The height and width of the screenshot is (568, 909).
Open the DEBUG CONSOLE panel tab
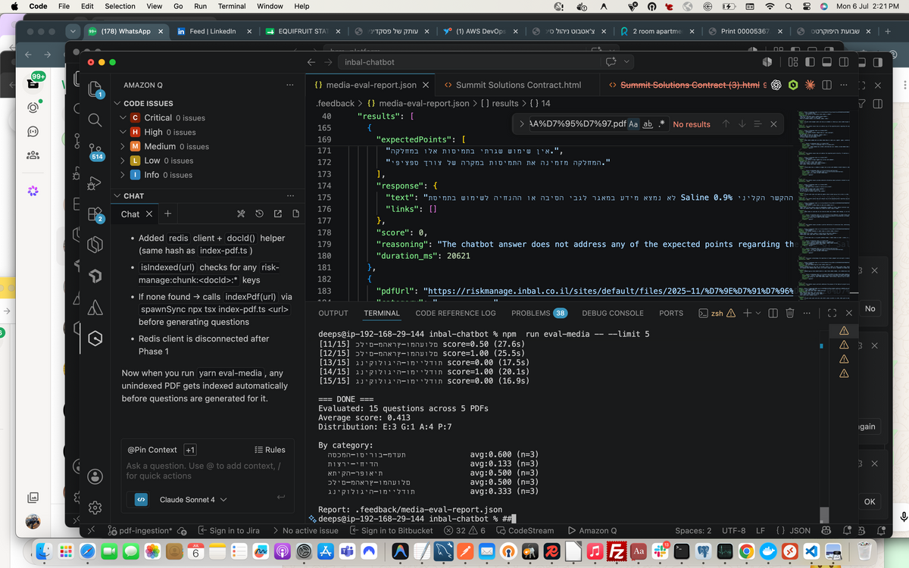pos(614,313)
